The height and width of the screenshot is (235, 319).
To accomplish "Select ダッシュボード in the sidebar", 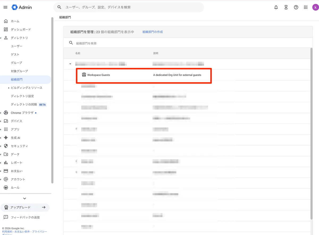I will coord(21,29).
